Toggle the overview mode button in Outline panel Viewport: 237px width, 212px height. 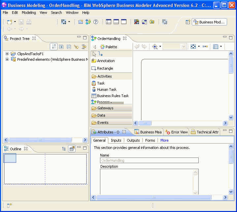[72, 149]
